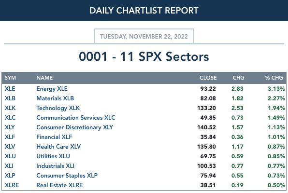The width and height of the screenshot is (288, 193).
Task: Click the XLB symbol link
Action: [10, 98]
